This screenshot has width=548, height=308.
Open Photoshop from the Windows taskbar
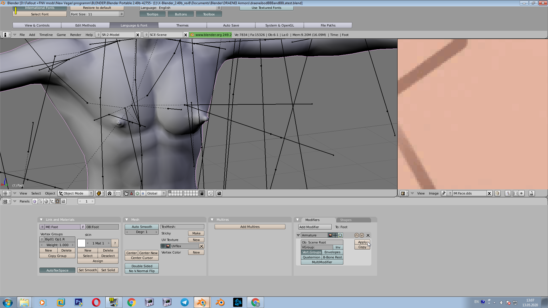pos(78,302)
